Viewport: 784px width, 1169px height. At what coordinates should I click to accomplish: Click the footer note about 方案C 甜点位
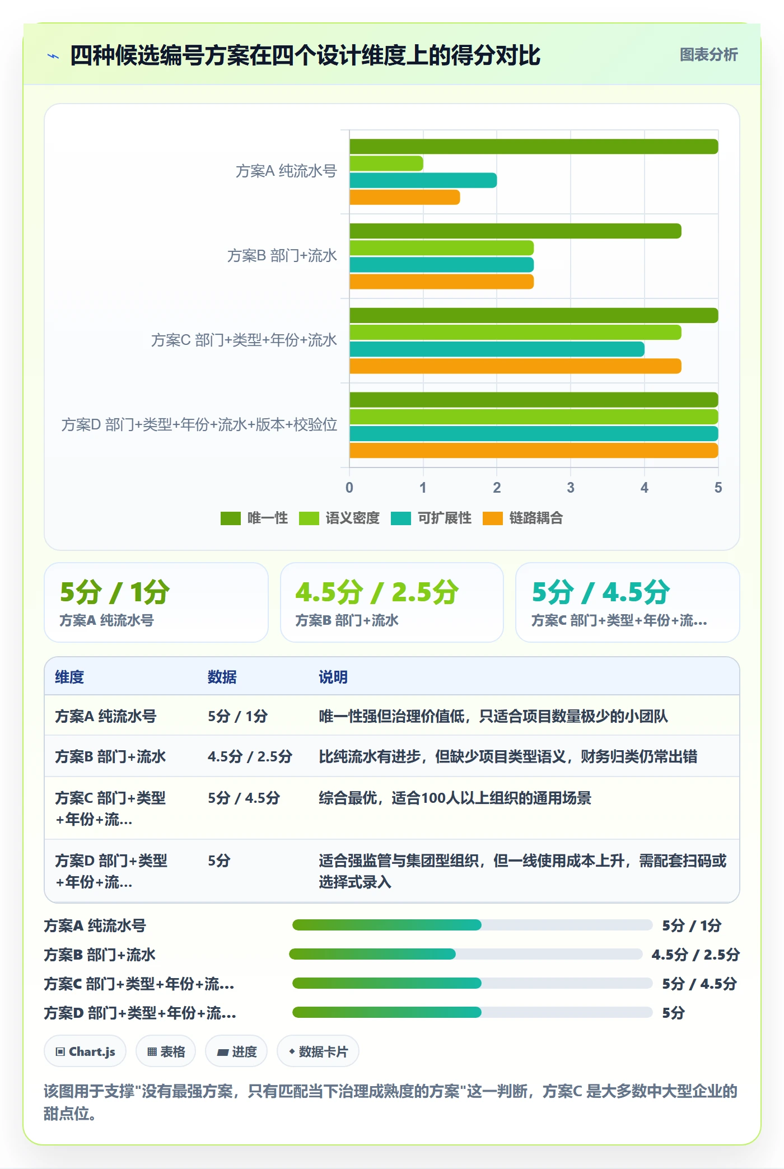[x=391, y=1102]
